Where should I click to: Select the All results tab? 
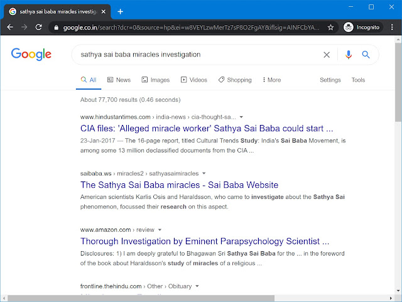coord(89,80)
